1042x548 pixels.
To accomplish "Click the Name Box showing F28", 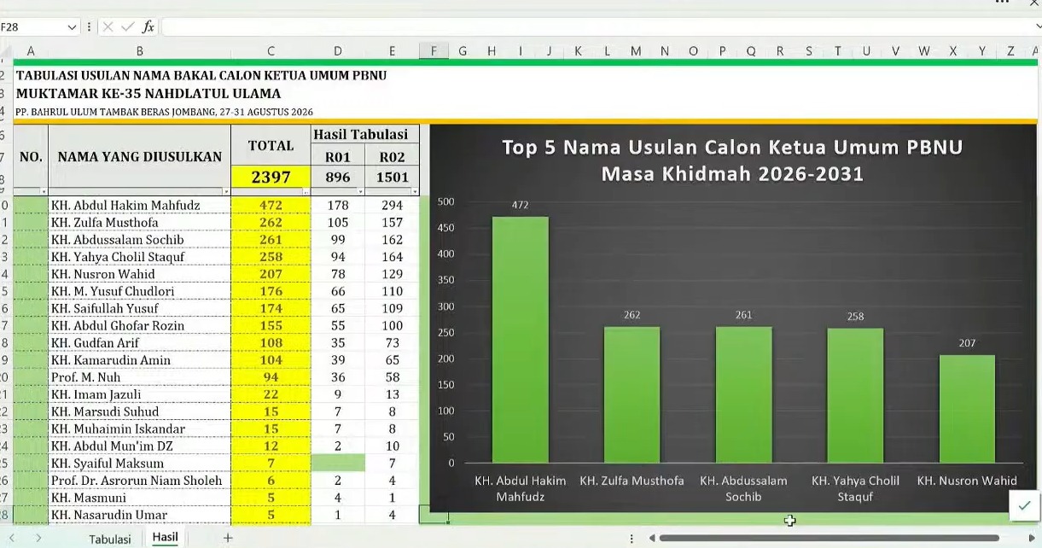I will (x=32, y=27).
